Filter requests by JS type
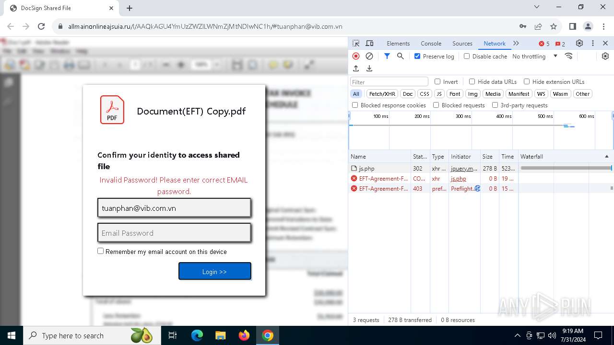The height and width of the screenshot is (345, 614). (439, 94)
